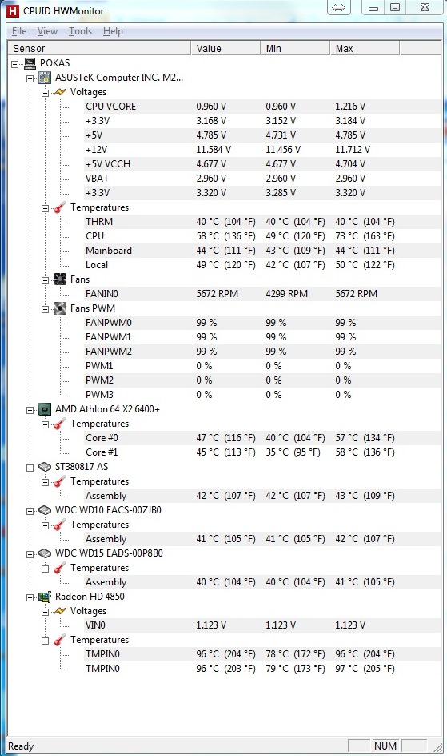Open the Tools menu

click(80, 31)
